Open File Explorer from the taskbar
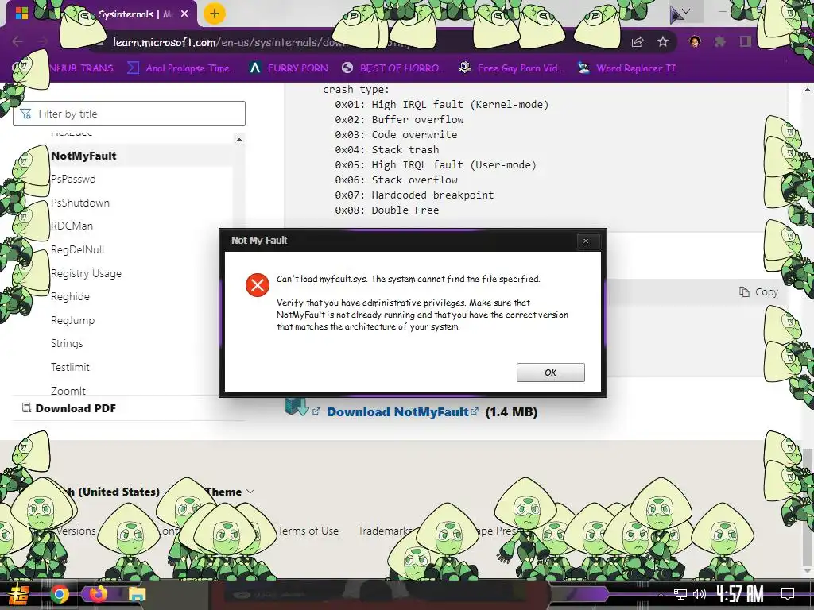Screen dimensions: 814x610 [137, 595]
